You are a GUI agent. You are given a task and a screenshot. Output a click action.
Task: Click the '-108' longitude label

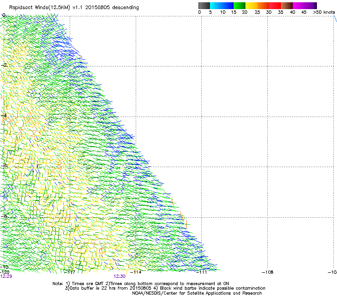(x=268, y=272)
